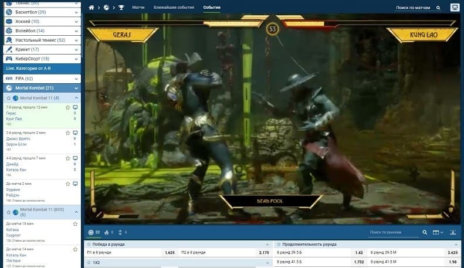The image size is (464, 268).
Task: Favorite the Герас vs Кунг Лао match
Action: (68, 107)
